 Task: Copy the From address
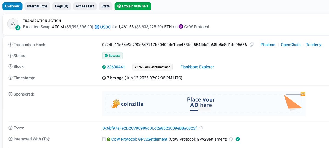(201, 128)
